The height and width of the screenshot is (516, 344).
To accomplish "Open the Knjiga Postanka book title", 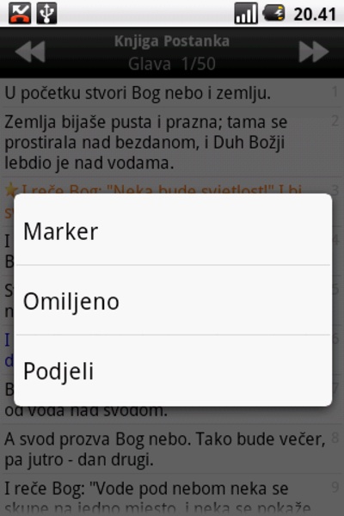I will [171, 42].
